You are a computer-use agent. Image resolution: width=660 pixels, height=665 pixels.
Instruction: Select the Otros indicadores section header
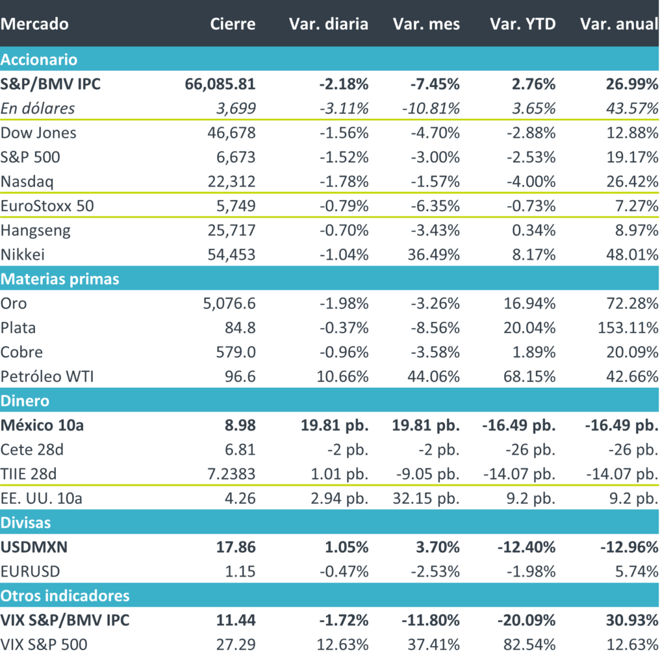pos(65,595)
